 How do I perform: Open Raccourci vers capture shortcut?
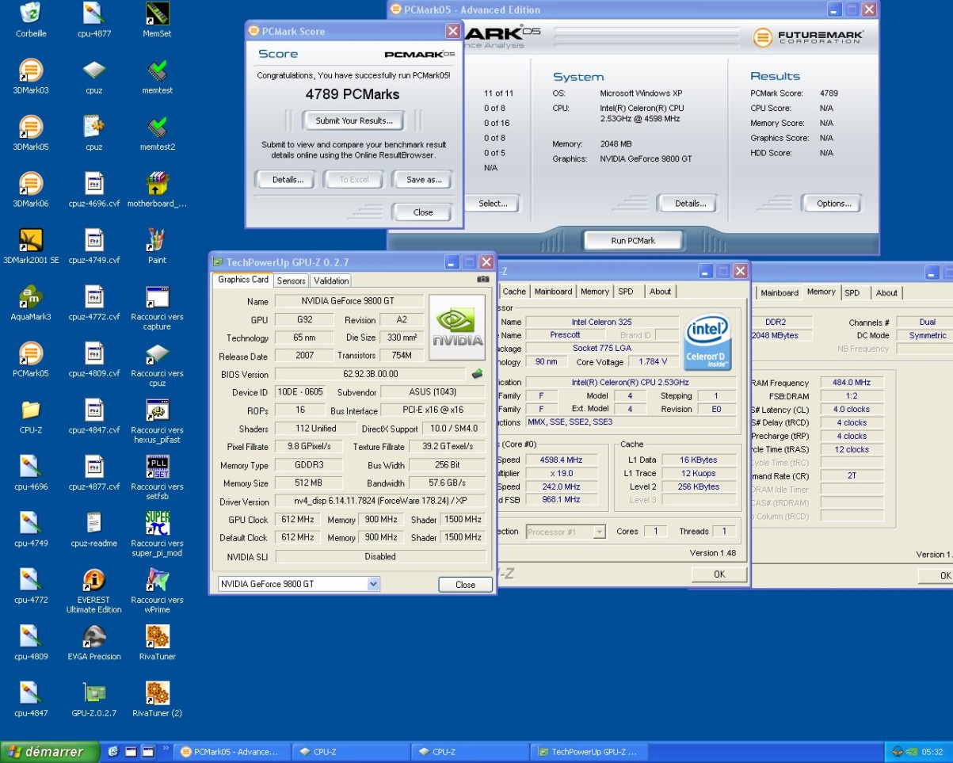157,297
